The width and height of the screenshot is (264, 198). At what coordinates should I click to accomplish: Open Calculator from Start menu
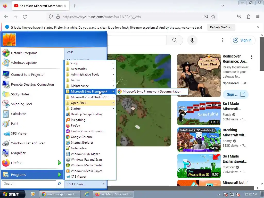32,114
